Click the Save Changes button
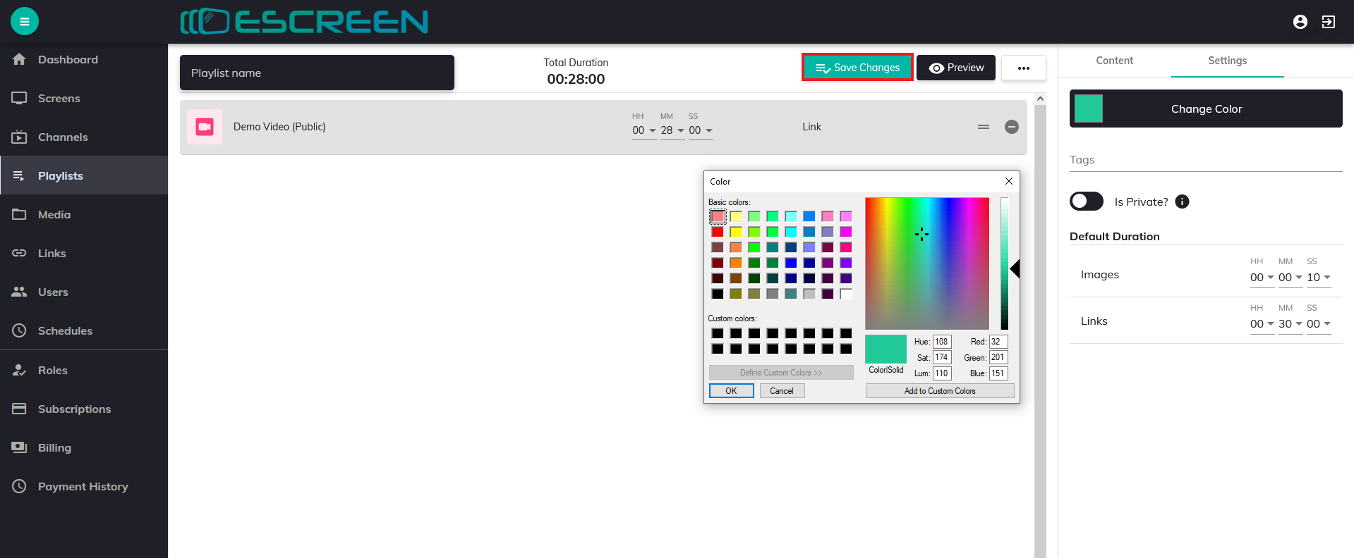This screenshot has height=558, width=1354. click(x=857, y=68)
